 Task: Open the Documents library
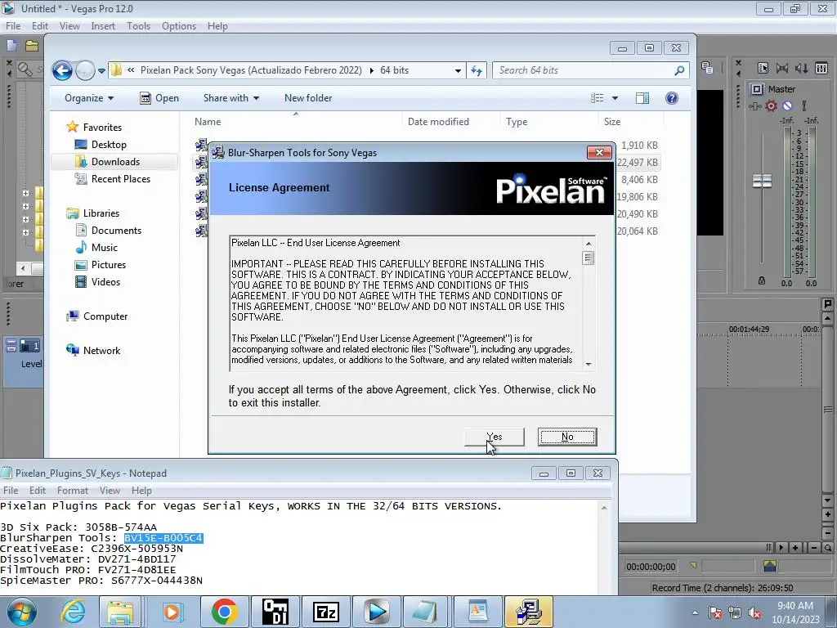(116, 230)
